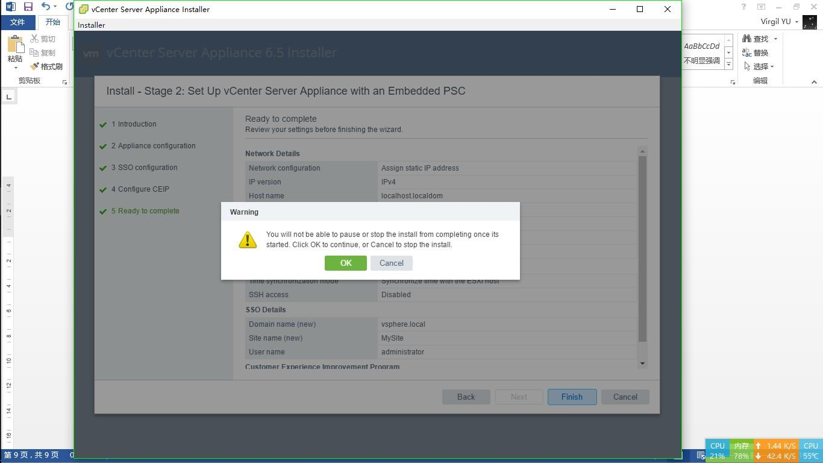
Task: Open the Virgil YU account dropdown
Action: 796,22
